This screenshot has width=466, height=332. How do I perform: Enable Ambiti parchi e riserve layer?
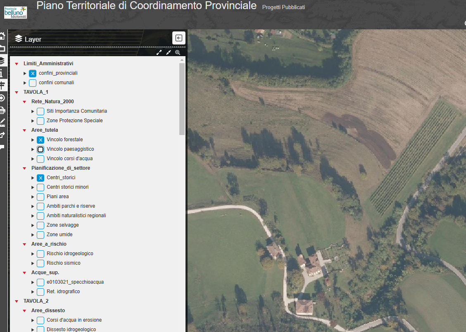pos(40,206)
